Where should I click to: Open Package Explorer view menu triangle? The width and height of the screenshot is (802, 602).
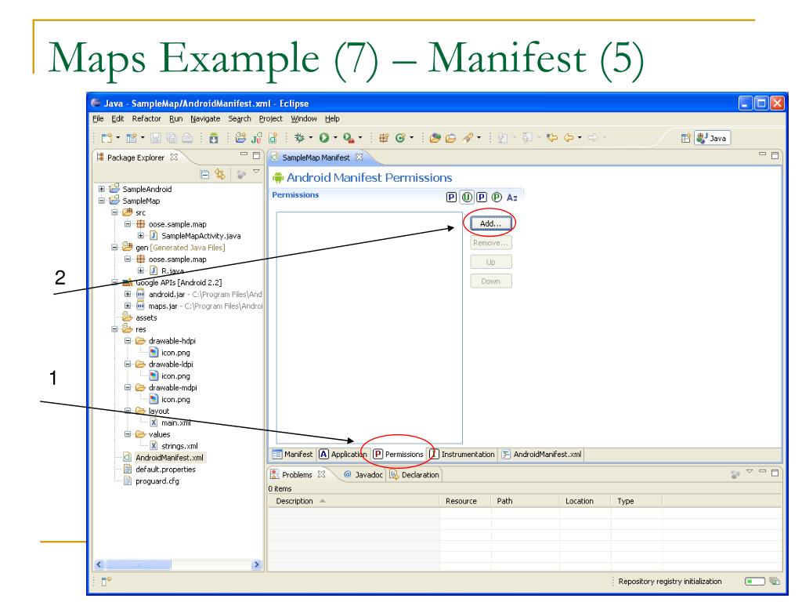pyautogui.click(x=256, y=172)
